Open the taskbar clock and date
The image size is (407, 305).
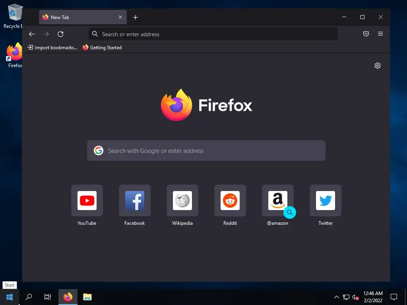coord(373,297)
